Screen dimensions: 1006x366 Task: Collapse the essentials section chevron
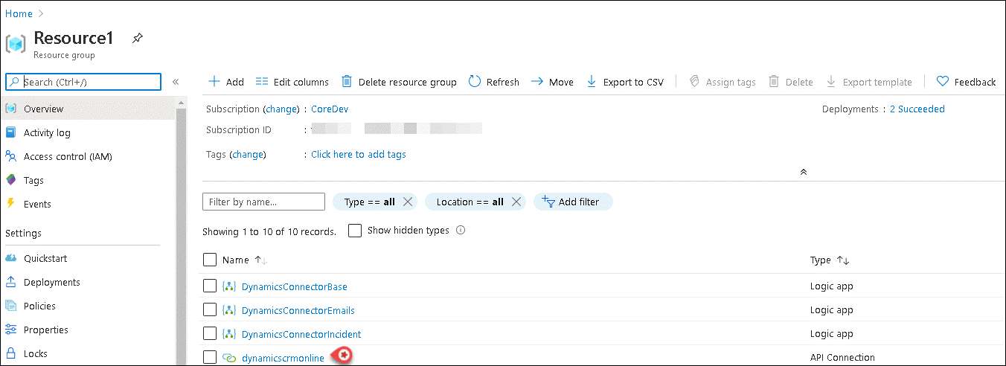(803, 172)
